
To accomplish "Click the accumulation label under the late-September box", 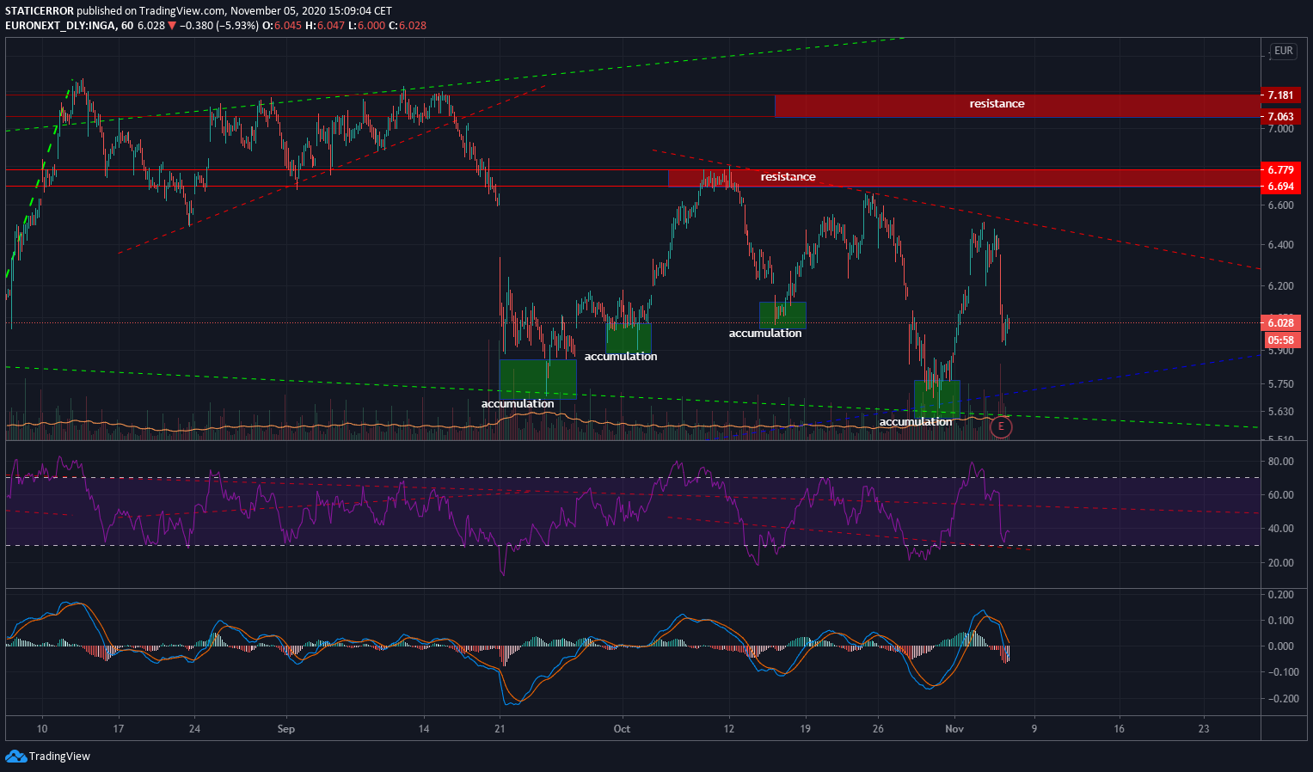I will (518, 404).
